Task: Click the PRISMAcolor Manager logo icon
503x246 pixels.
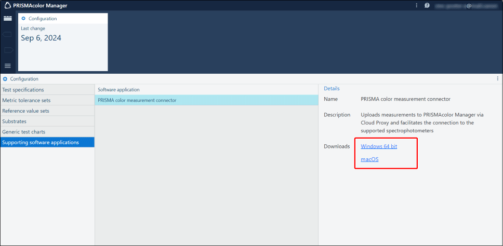Action: [x=8, y=6]
